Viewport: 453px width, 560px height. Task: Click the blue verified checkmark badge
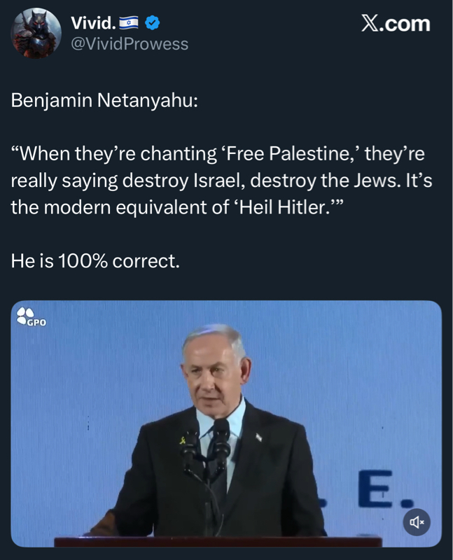[x=153, y=23]
